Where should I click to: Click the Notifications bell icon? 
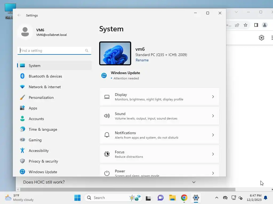tap(107, 135)
